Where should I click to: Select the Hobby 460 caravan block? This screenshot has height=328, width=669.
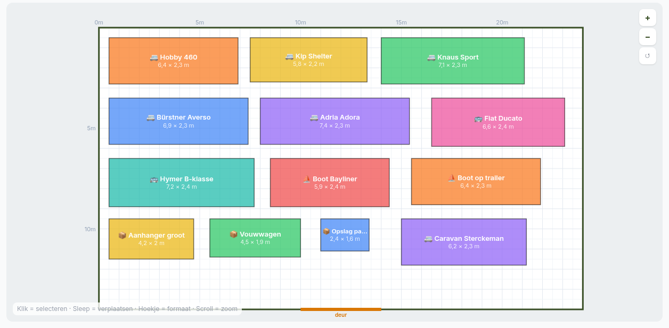pos(174,61)
